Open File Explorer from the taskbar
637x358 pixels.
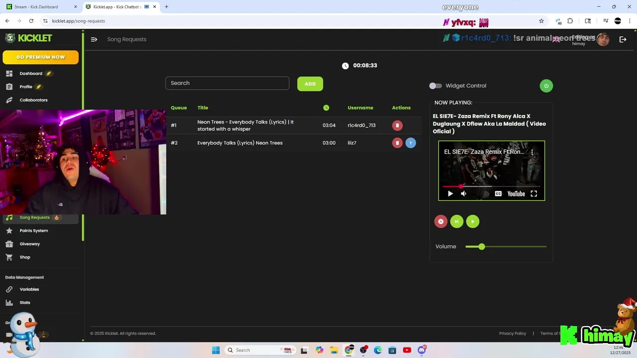[x=334, y=350]
